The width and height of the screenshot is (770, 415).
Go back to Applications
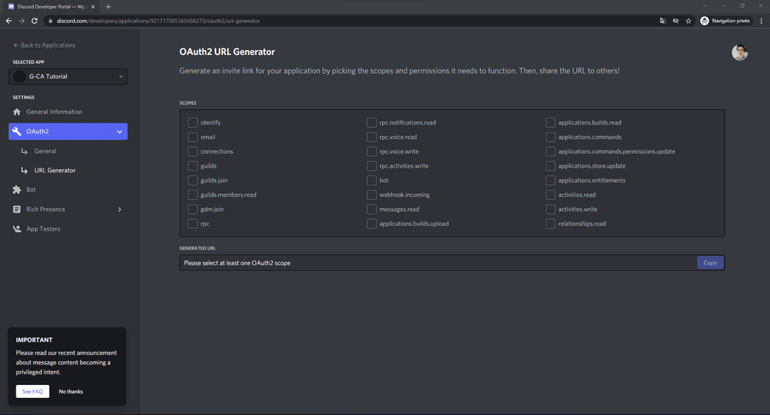44,45
